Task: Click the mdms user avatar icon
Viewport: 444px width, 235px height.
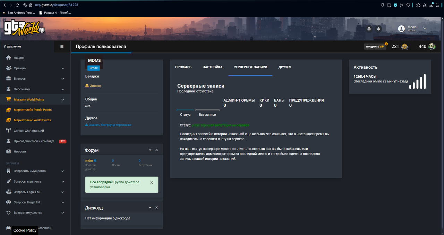Action: [401, 29]
